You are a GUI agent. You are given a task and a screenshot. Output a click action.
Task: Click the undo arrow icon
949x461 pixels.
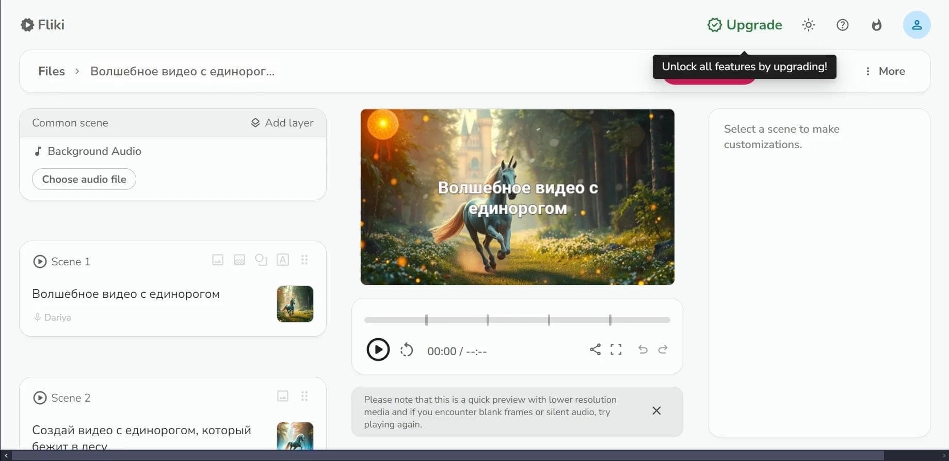click(x=642, y=349)
